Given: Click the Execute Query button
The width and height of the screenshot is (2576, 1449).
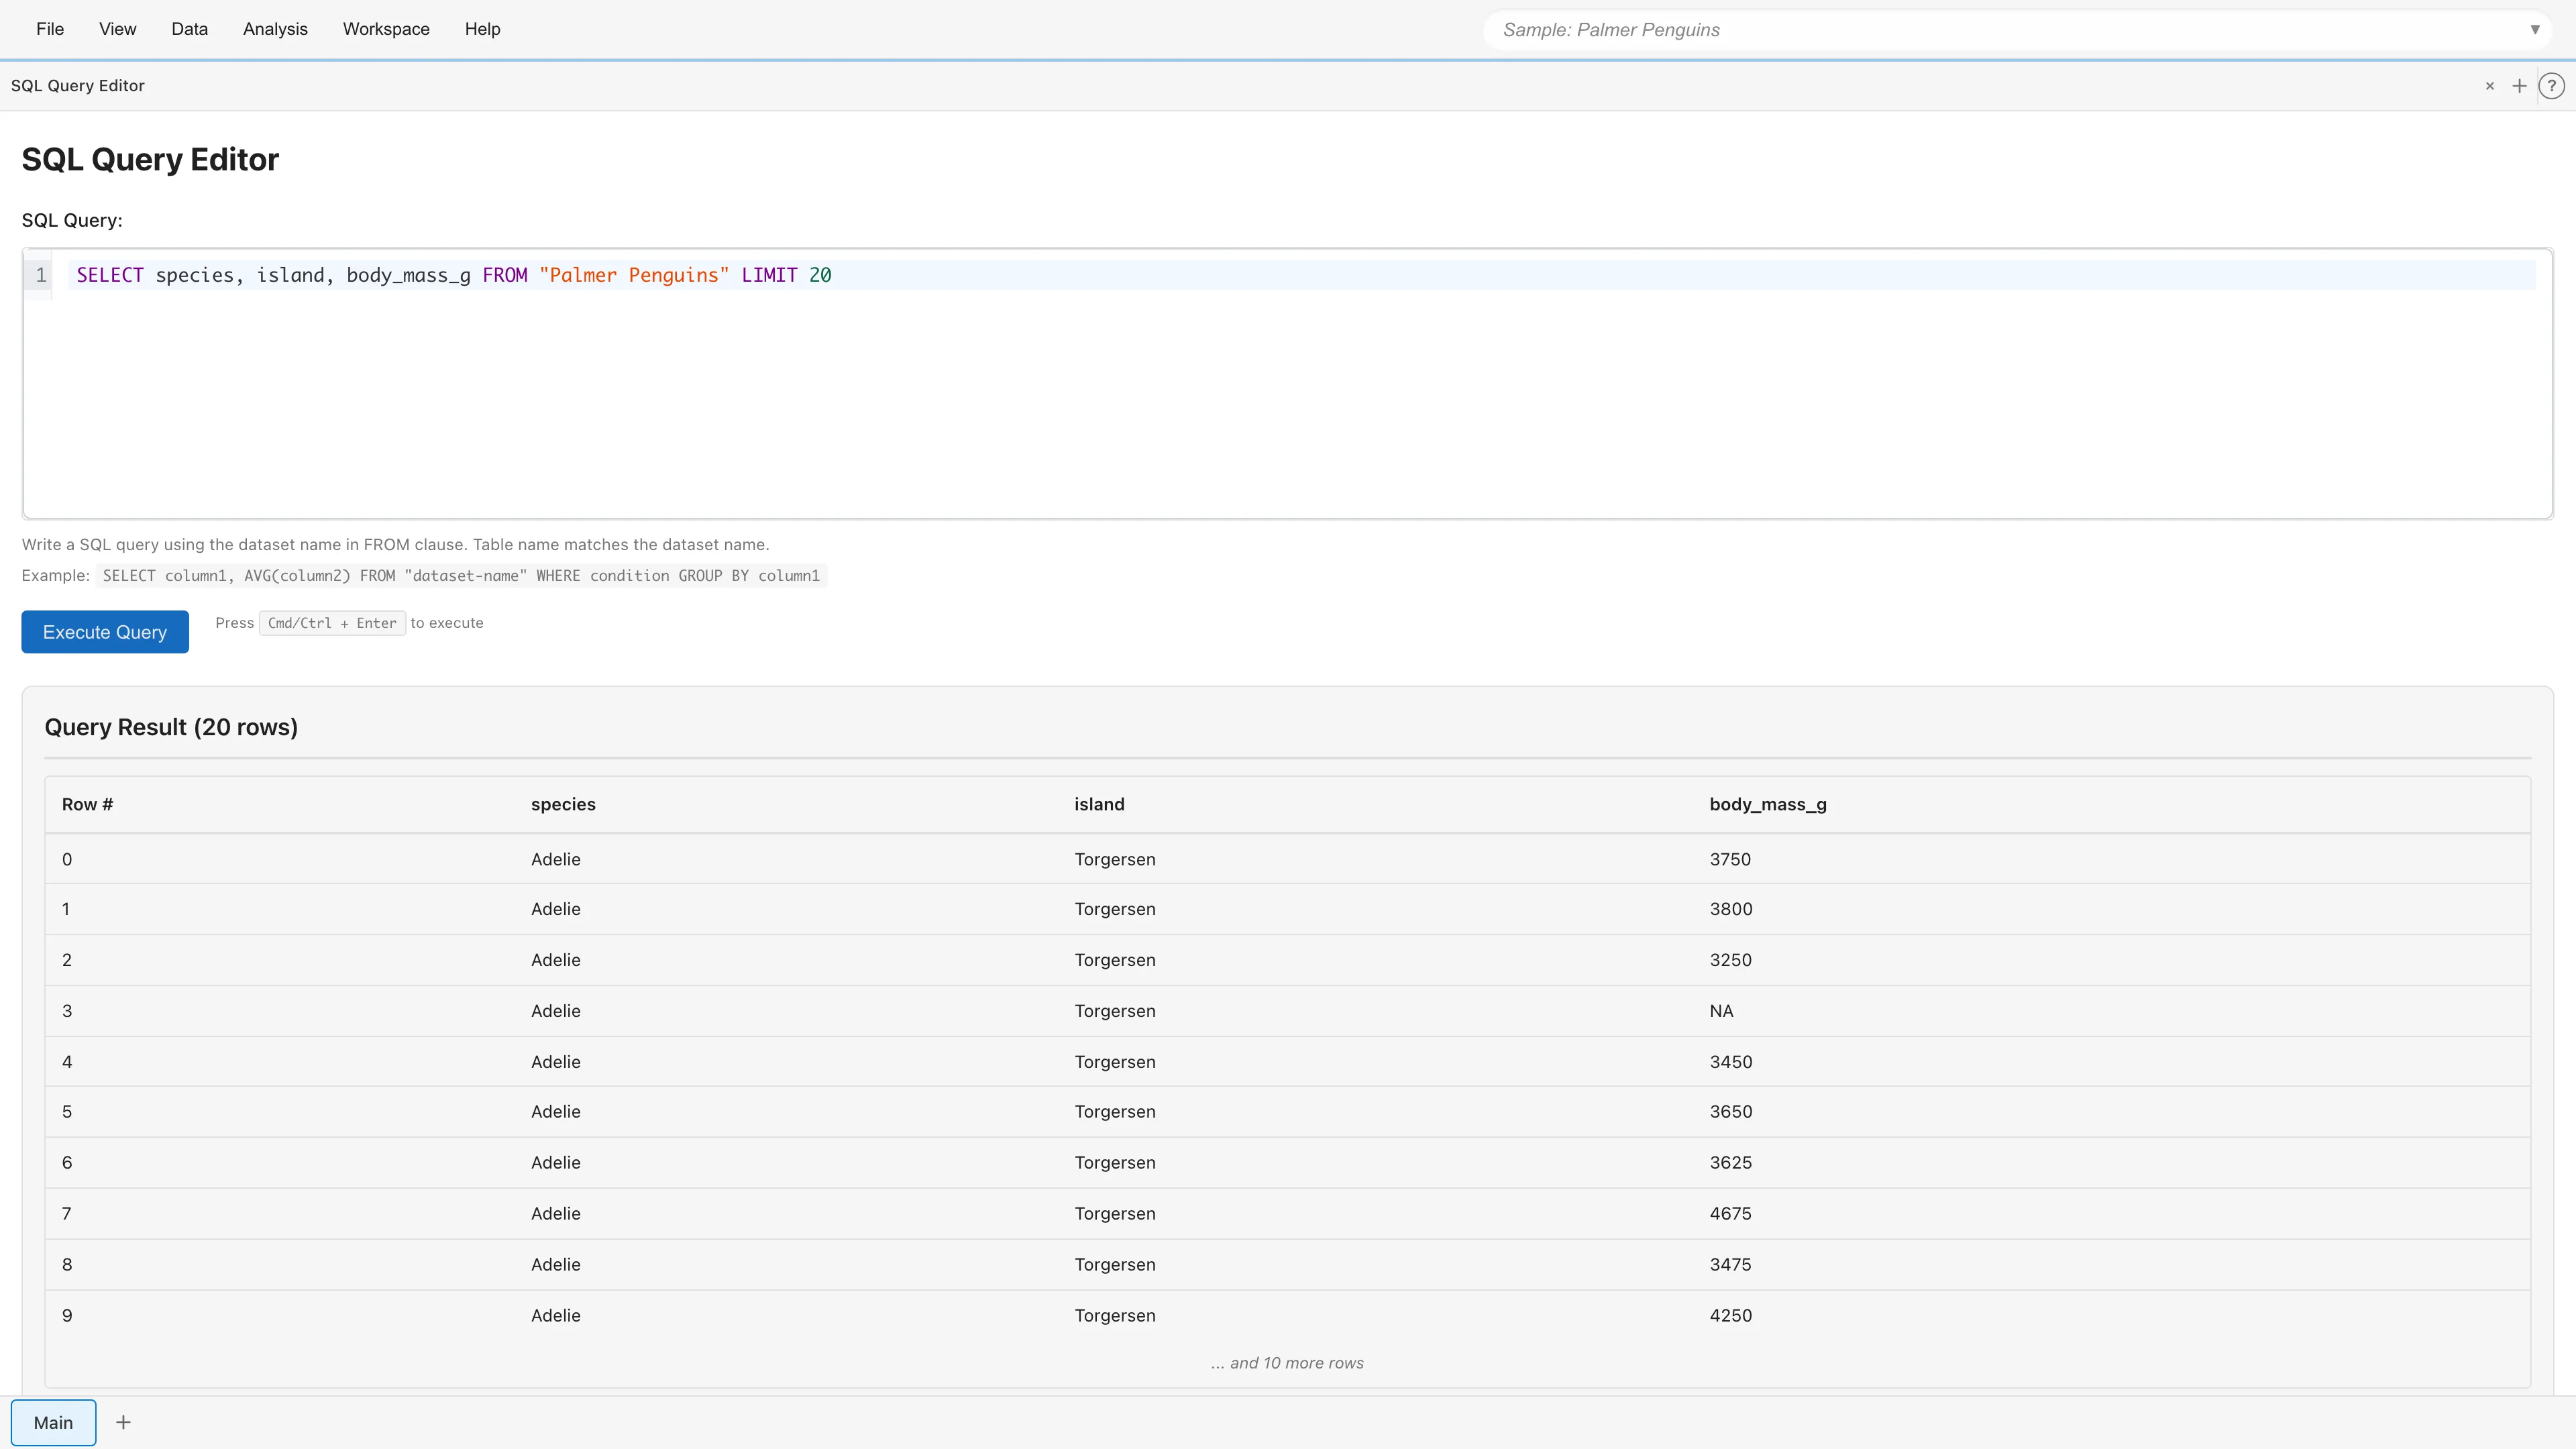Looking at the screenshot, I should 104,631.
